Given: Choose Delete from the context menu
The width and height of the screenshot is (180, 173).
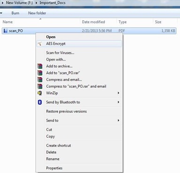Looking at the screenshot, I should click(79, 152).
